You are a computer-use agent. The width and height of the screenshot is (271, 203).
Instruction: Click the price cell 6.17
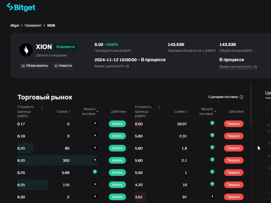pos(21,124)
